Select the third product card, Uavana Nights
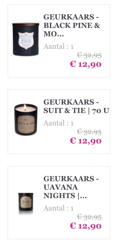This screenshot has width=117, height=248. pos(59,203)
